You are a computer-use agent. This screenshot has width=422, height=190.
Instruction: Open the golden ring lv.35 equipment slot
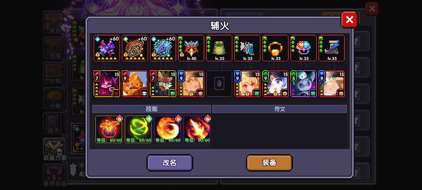coord(275,48)
